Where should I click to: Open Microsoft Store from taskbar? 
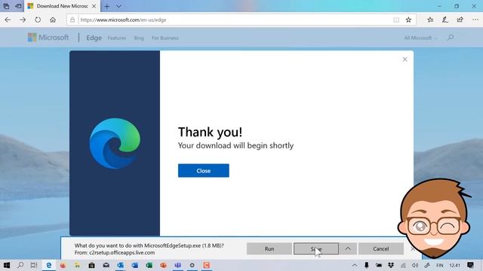click(x=91, y=265)
